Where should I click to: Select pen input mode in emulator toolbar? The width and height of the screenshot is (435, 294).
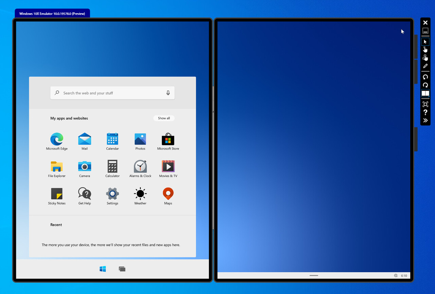tap(425, 66)
